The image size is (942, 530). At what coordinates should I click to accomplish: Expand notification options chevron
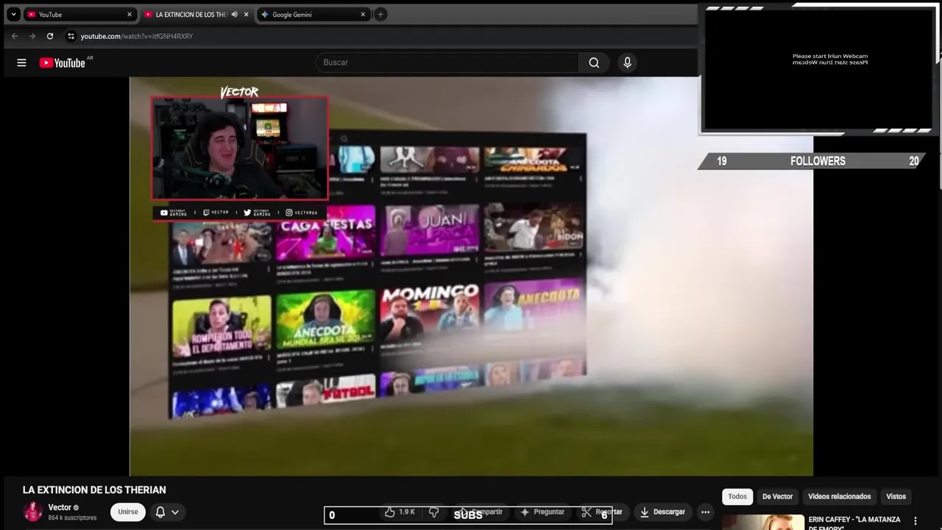[175, 512]
